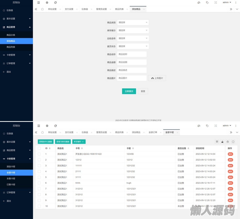Switch to 网站设置 tab on 添加商品 page
The width and height of the screenshot is (240, 219).
tap(52, 9)
